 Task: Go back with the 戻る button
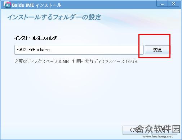click(136, 130)
